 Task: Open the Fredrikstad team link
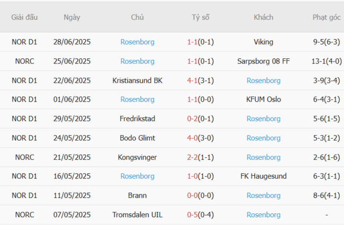[x=138, y=119]
